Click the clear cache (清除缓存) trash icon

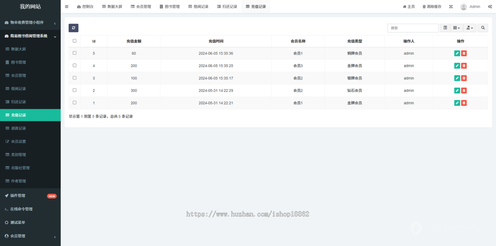(424, 6)
